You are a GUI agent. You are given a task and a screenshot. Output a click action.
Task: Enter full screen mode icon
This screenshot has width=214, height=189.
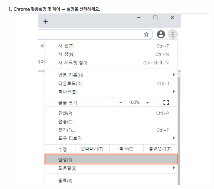(x=166, y=102)
